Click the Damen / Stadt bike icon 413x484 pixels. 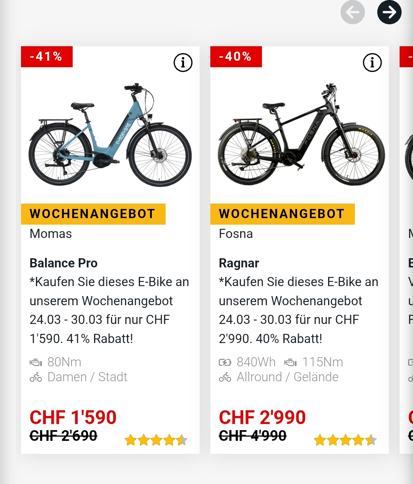[36, 377]
